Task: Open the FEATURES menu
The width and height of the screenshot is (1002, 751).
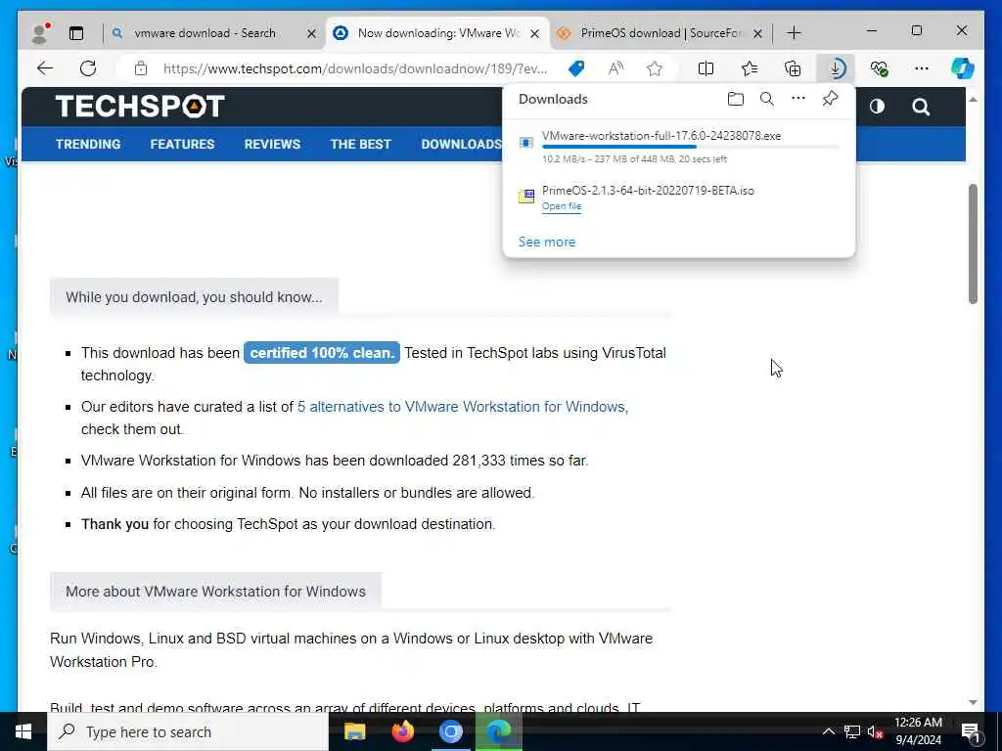Action: [x=182, y=145]
